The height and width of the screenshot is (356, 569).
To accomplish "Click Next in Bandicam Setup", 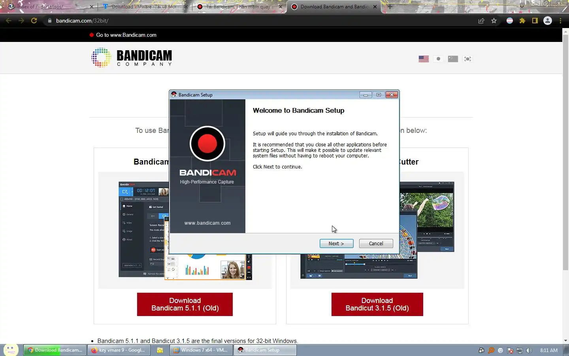I will (x=336, y=244).
